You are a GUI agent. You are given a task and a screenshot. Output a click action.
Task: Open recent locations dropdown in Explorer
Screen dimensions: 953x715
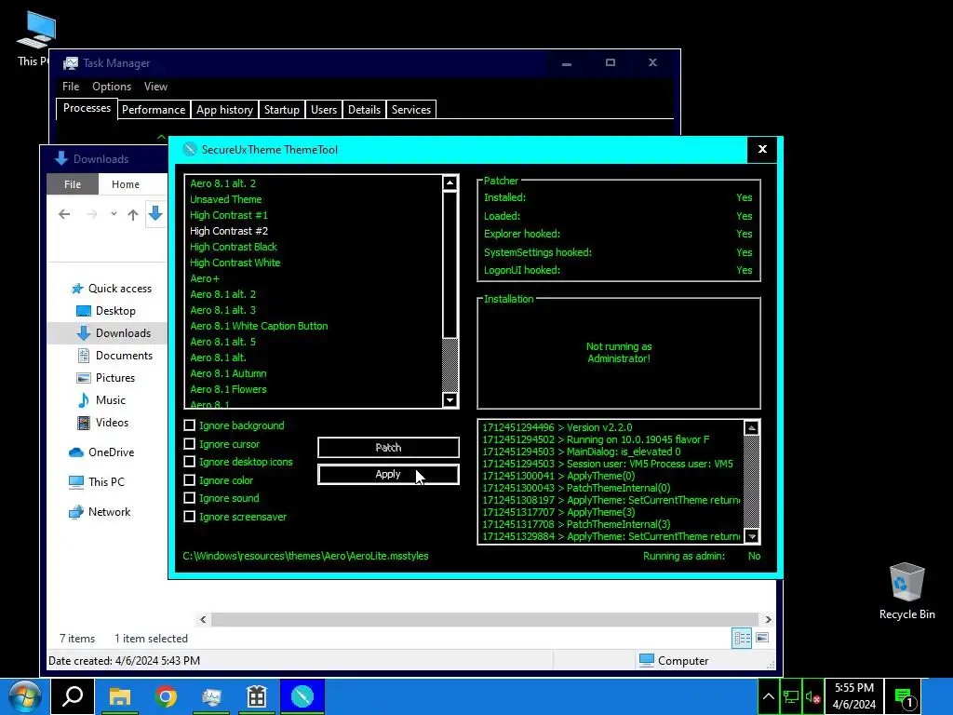(x=114, y=214)
